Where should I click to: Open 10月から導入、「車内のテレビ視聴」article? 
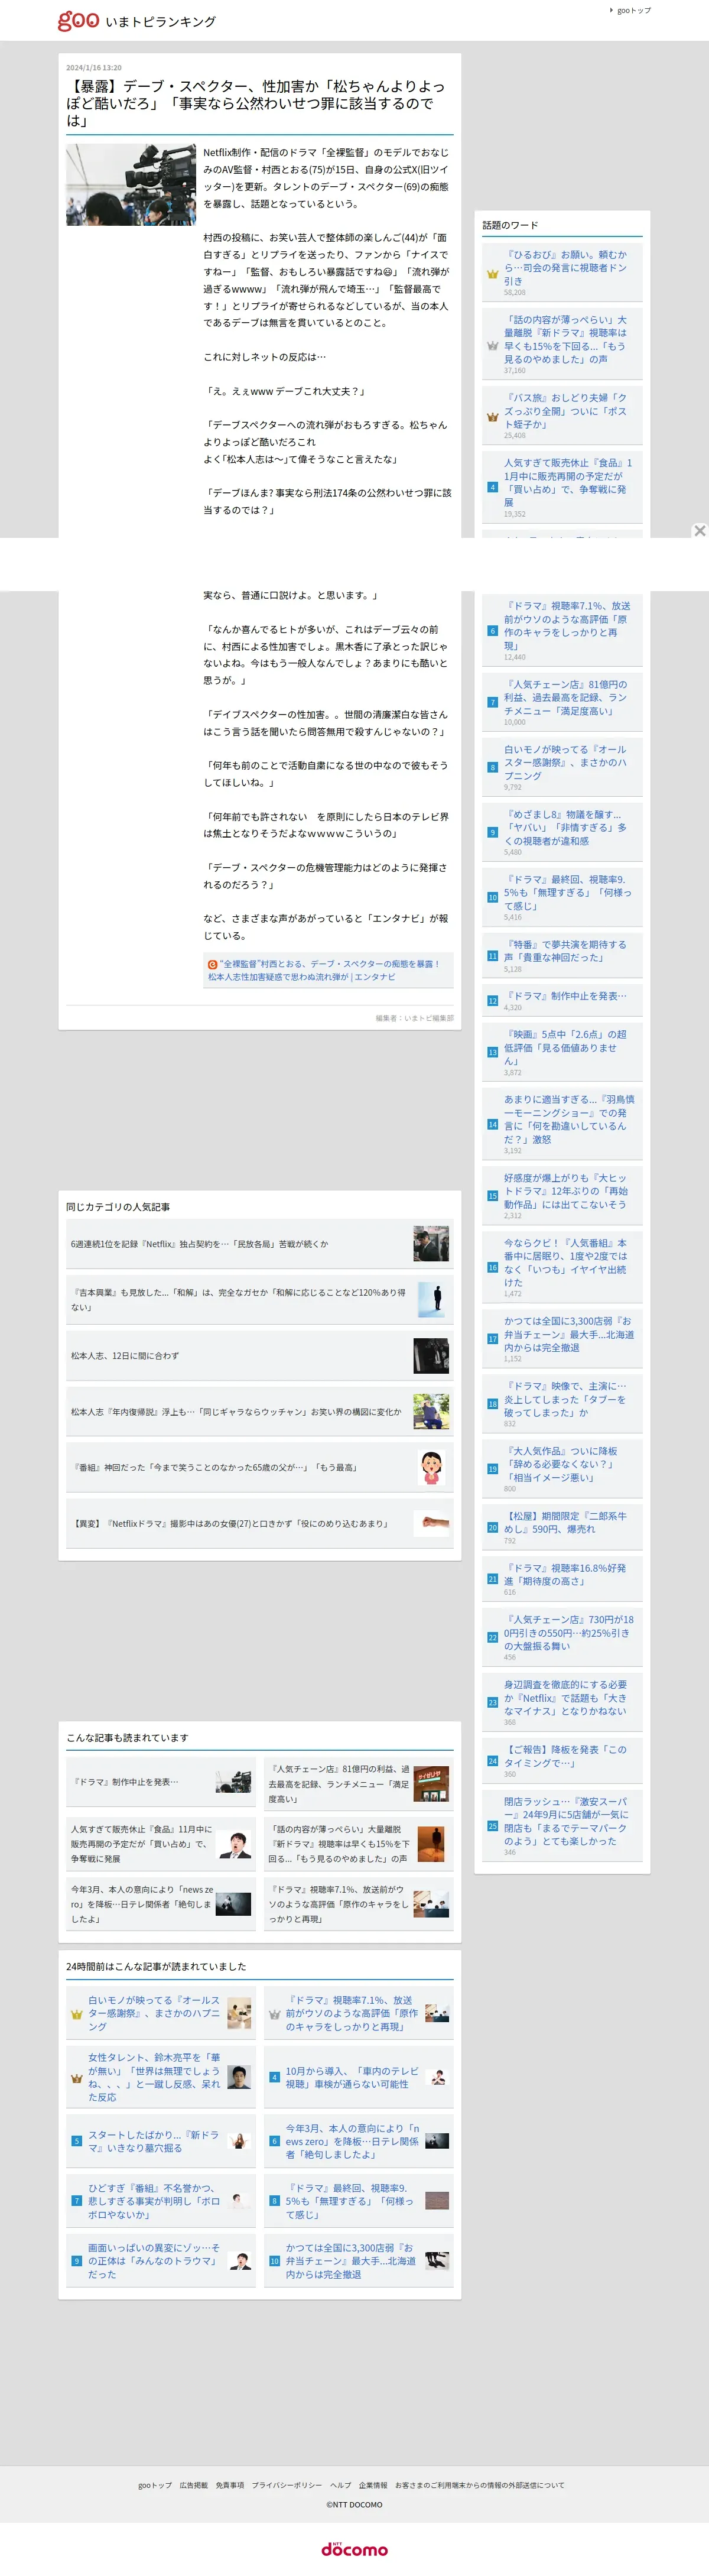[x=352, y=2077]
